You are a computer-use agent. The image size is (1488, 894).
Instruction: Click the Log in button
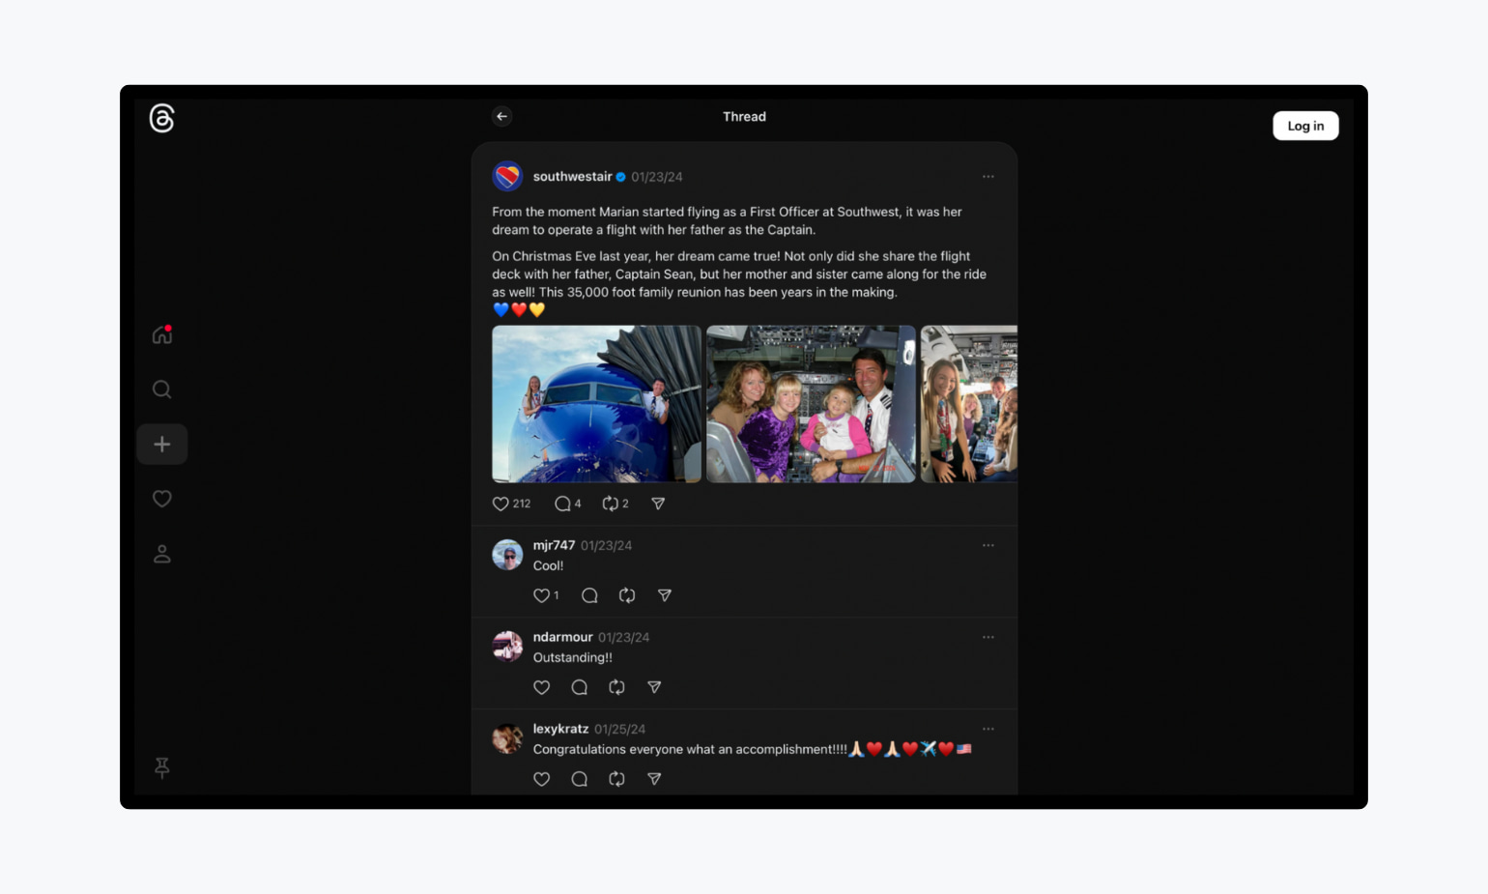(1304, 126)
